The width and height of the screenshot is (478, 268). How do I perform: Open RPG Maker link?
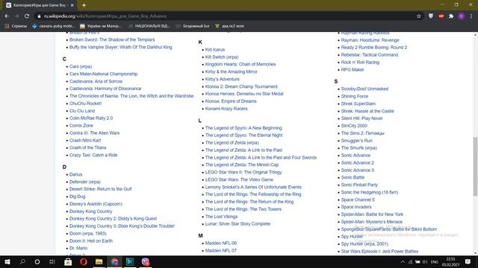[353, 70]
